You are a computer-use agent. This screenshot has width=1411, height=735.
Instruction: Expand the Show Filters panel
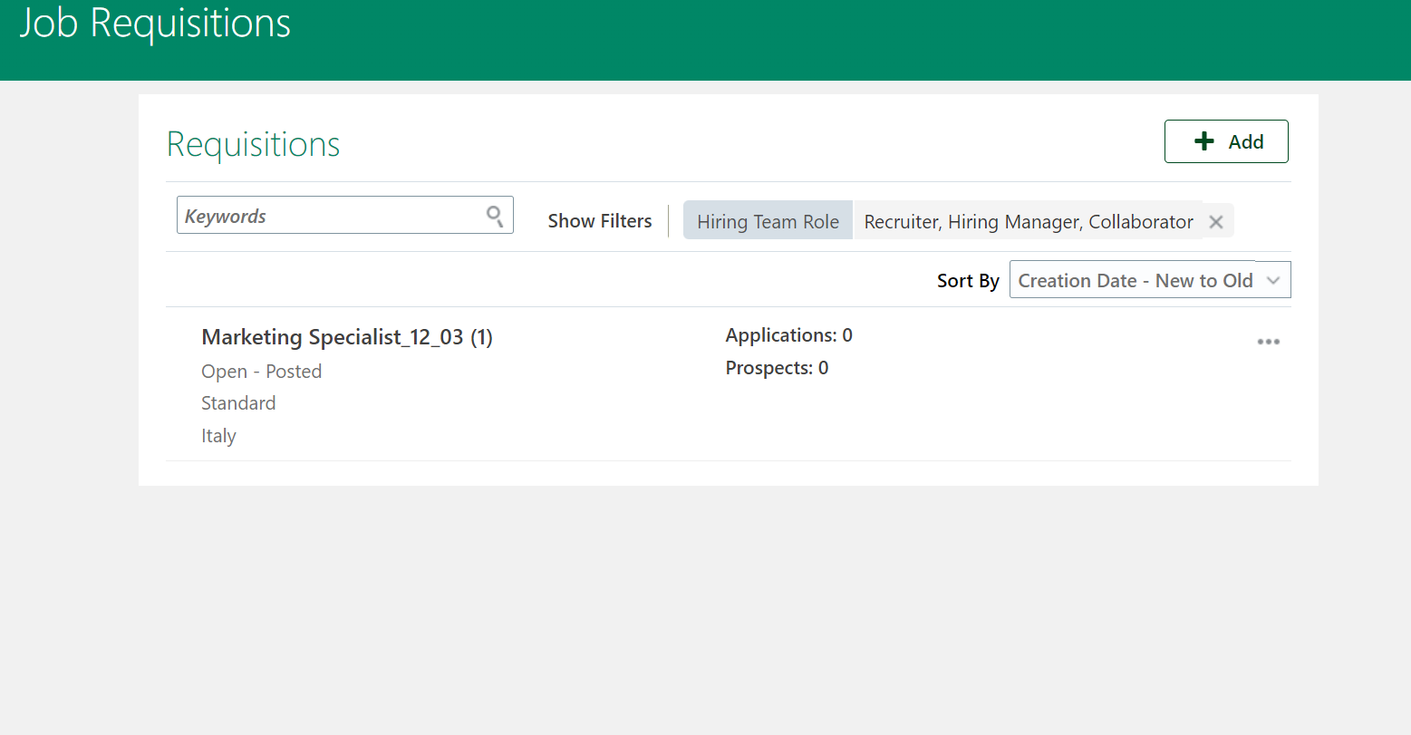[600, 220]
